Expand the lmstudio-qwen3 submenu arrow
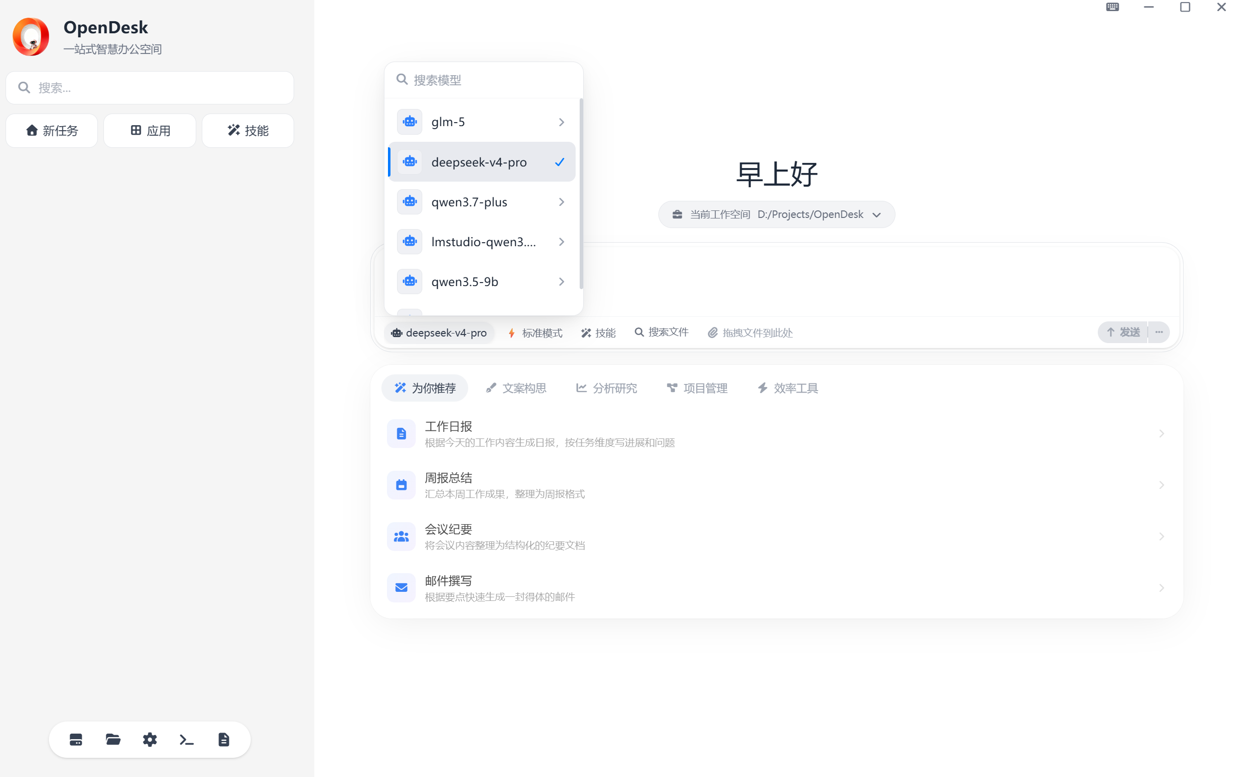1234x777 pixels. (562, 242)
